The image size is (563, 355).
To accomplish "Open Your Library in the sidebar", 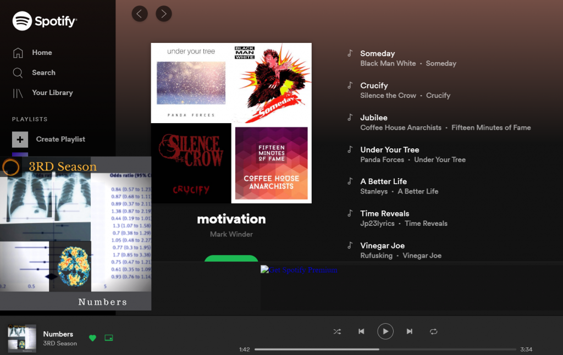I will click(x=52, y=93).
